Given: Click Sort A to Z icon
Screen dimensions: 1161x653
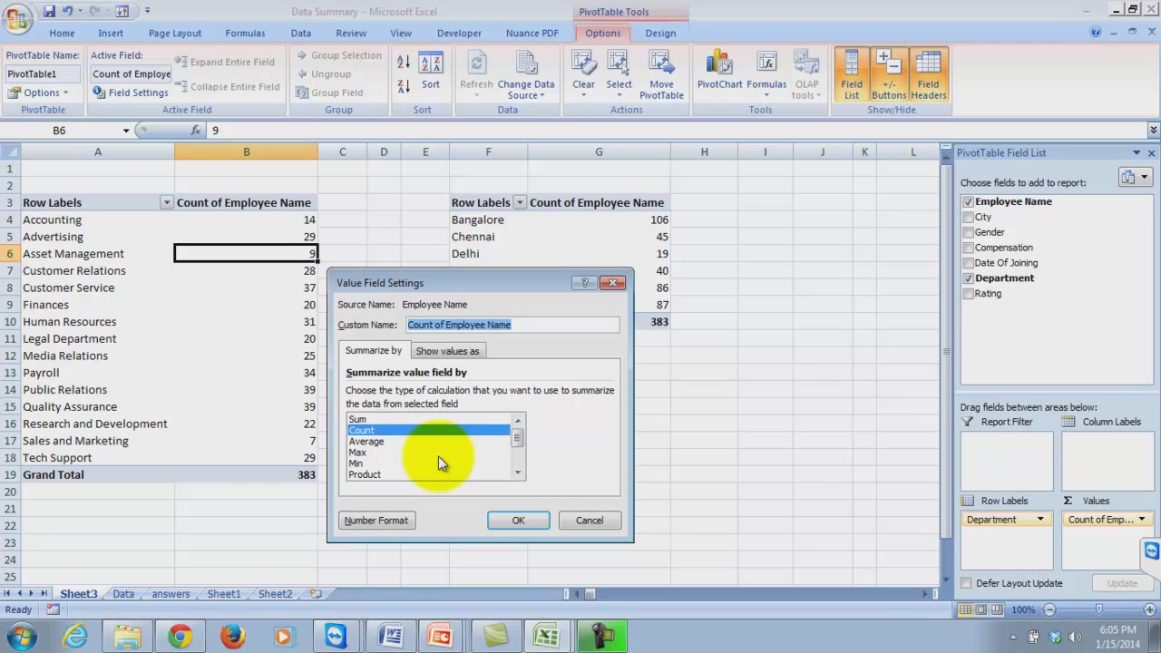Looking at the screenshot, I should point(404,63).
